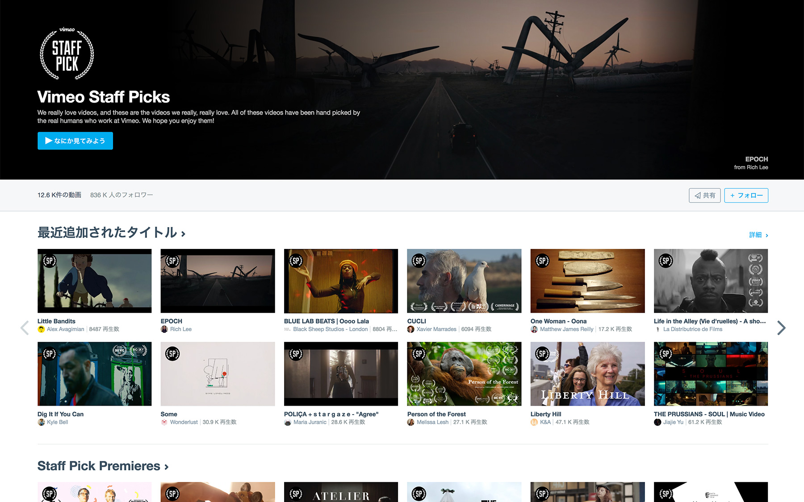Image resolution: width=804 pixels, height=502 pixels.
Task: Click Jiajie Yu's avatar icon
Action: pos(657,422)
